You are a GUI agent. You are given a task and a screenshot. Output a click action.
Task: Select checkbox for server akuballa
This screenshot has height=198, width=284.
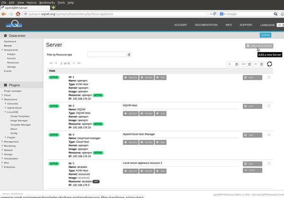pos(269,163)
